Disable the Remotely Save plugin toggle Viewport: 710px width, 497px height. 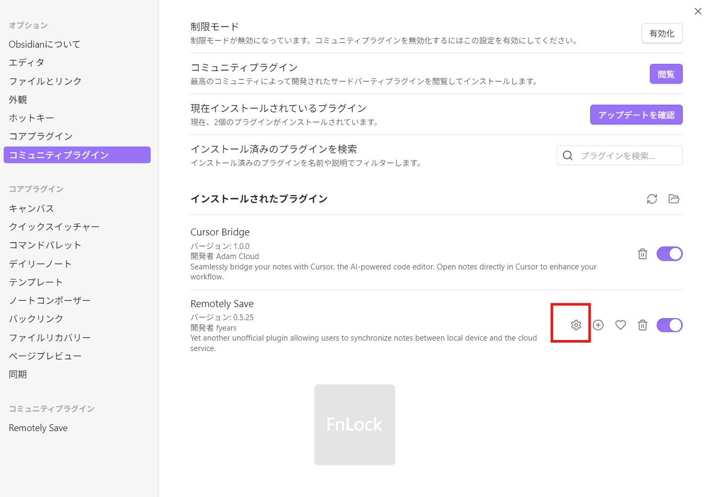coord(670,325)
